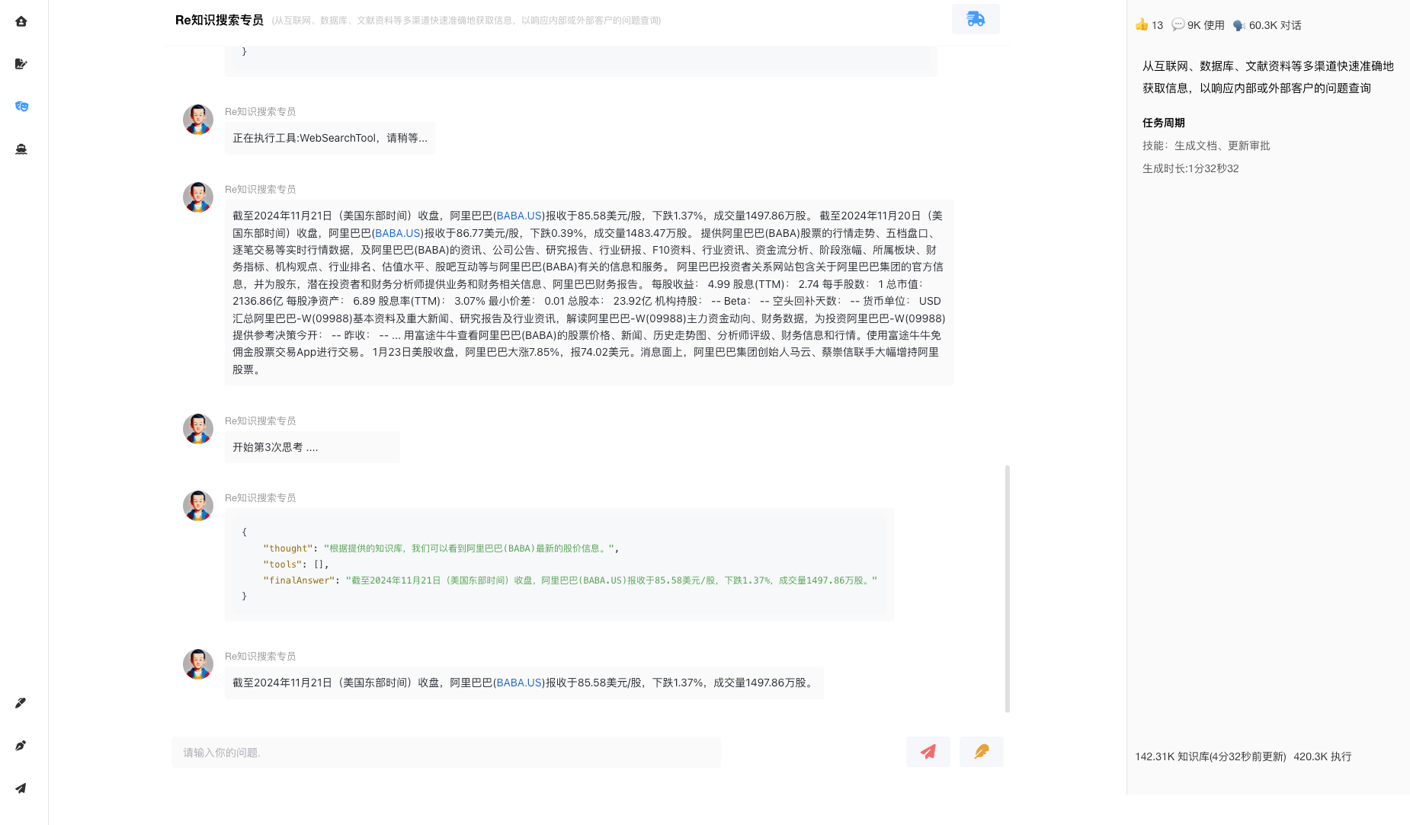Send message with the red paper plane button
The height and width of the screenshot is (825, 1410).
[928, 752]
